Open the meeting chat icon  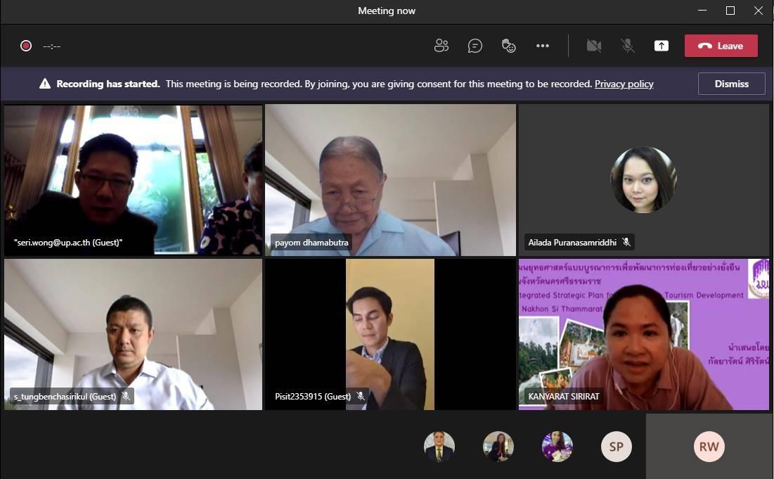[x=475, y=46]
